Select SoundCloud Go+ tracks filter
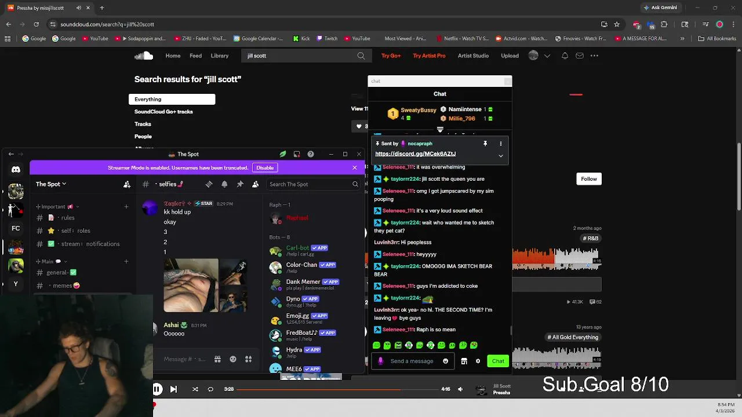 pos(163,112)
